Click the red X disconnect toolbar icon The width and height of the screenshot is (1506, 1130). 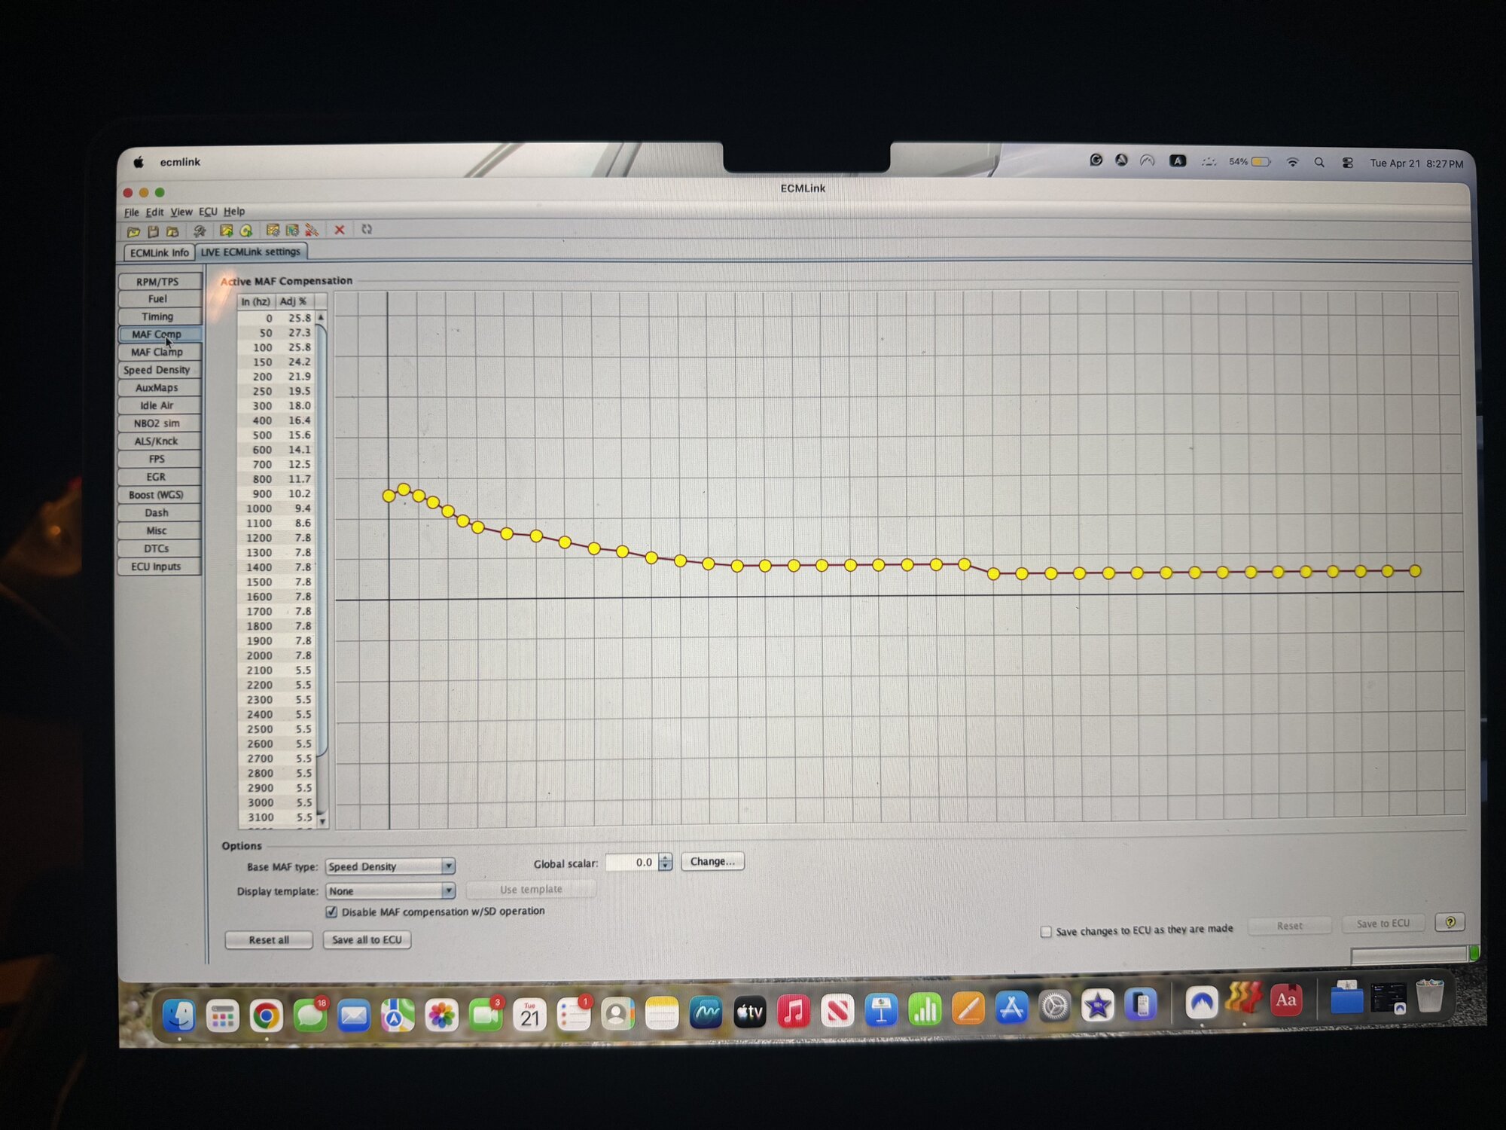(340, 230)
